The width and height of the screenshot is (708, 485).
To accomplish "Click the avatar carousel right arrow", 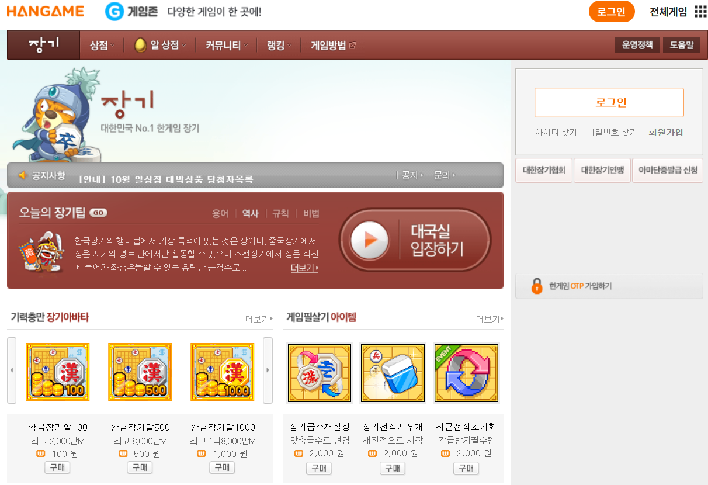I will point(268,370).
